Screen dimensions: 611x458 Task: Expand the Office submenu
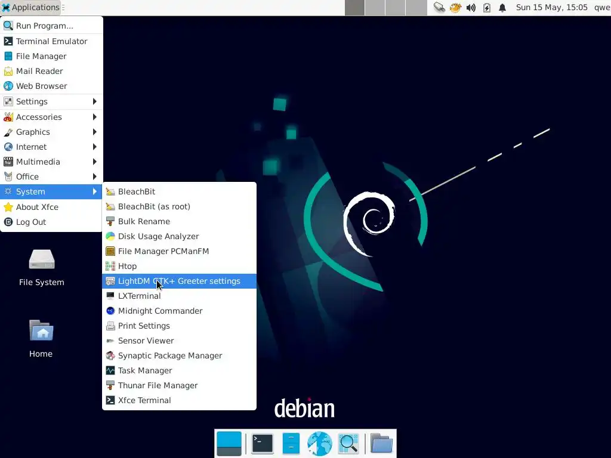51,177
